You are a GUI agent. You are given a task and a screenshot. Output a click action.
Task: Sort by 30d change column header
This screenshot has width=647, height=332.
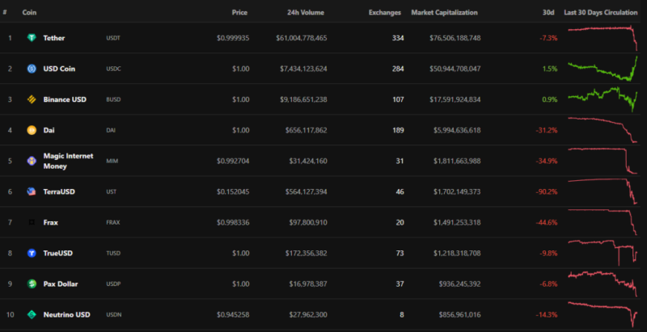coord(548,13)
